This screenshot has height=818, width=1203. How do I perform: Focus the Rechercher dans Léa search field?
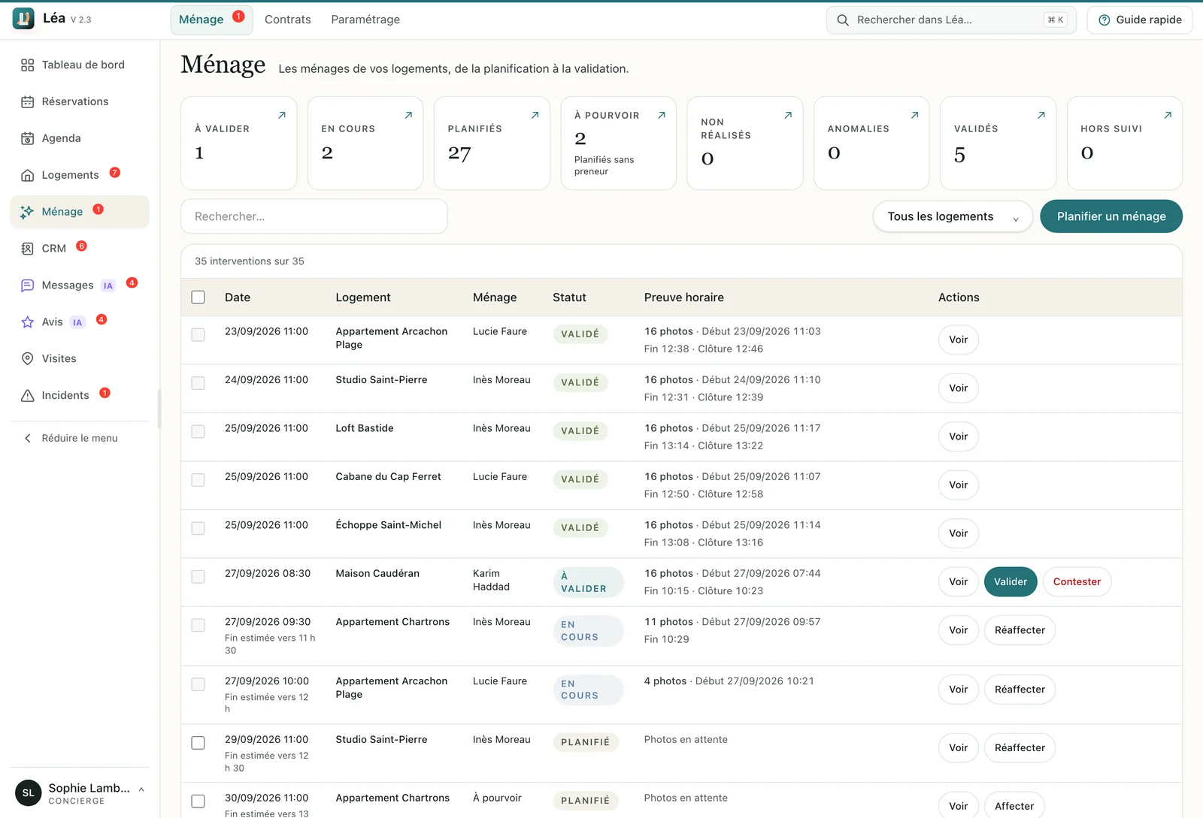point(951,20)
